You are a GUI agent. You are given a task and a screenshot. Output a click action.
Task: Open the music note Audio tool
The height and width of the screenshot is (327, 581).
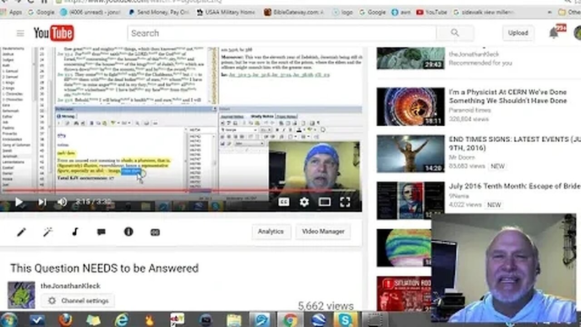point(75,232)
